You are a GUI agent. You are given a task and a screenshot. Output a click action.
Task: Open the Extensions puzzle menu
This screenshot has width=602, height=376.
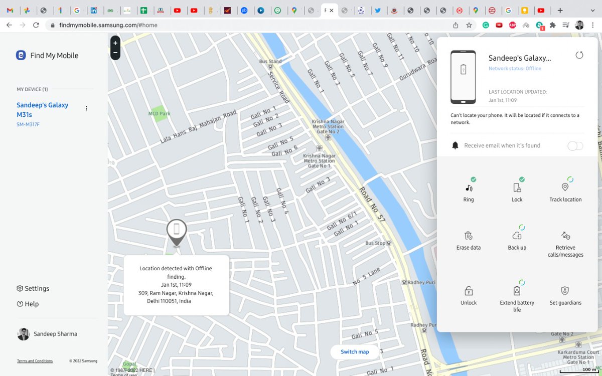553,25
